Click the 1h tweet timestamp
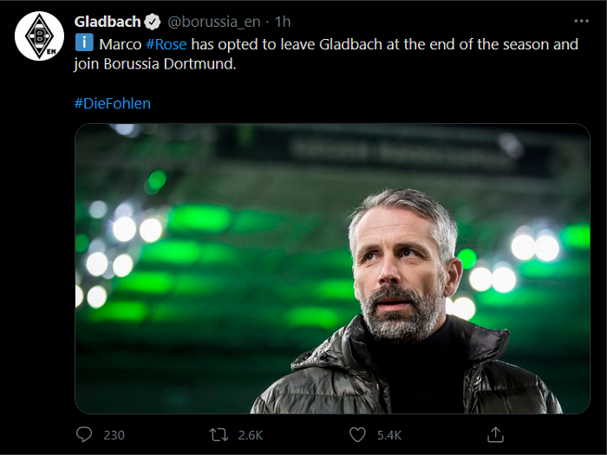This screenshot has width=607, height=455. pyautogui.click(x=282, y=22)
